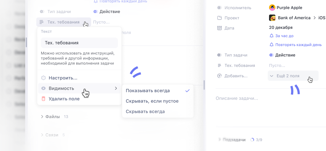Expand the Файлы section
The image size is (326, 151).
click(x=42, y=117)
